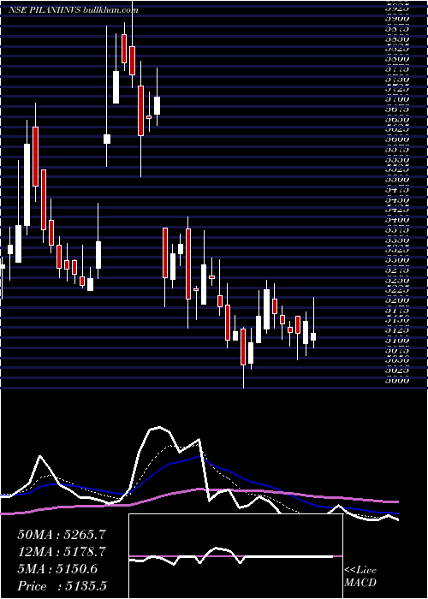
Task: Click the 5800 price axis label
Action: click(398, 59)
